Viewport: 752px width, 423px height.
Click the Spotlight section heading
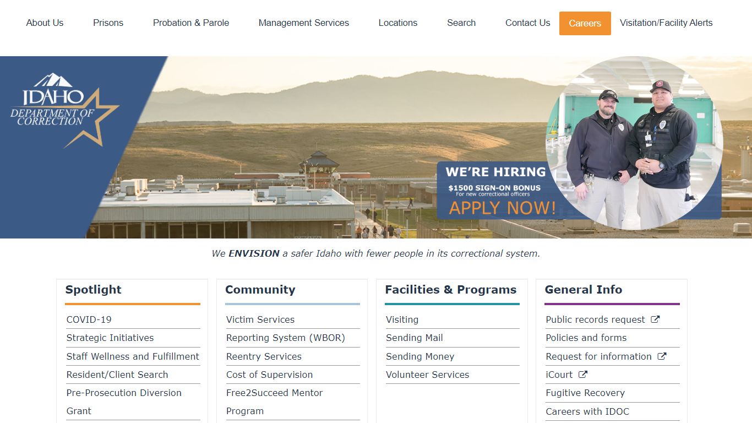coord(94,290)
